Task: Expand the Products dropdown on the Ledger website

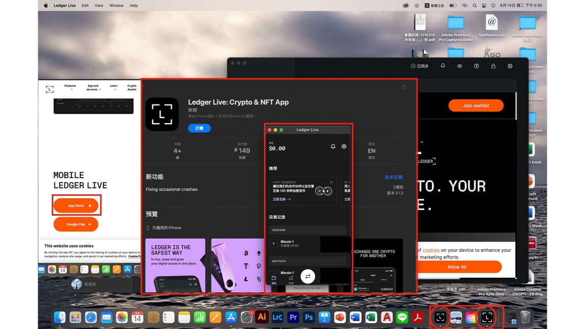Action: click(70, 87)
